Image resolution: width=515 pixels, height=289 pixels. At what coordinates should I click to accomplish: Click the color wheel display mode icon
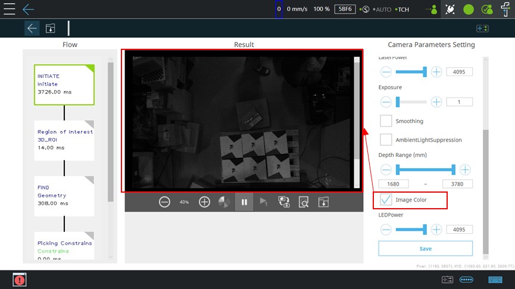pyautogui.click(x=224, y=202)
